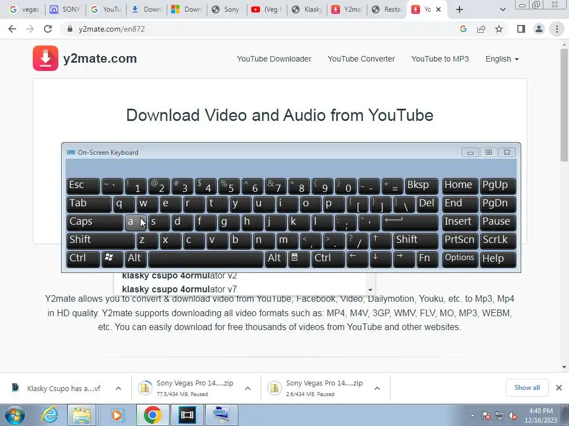Click the page vertical scrollbar thumb

click(564, 105)
